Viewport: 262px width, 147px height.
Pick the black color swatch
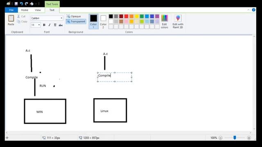[111, 16]
